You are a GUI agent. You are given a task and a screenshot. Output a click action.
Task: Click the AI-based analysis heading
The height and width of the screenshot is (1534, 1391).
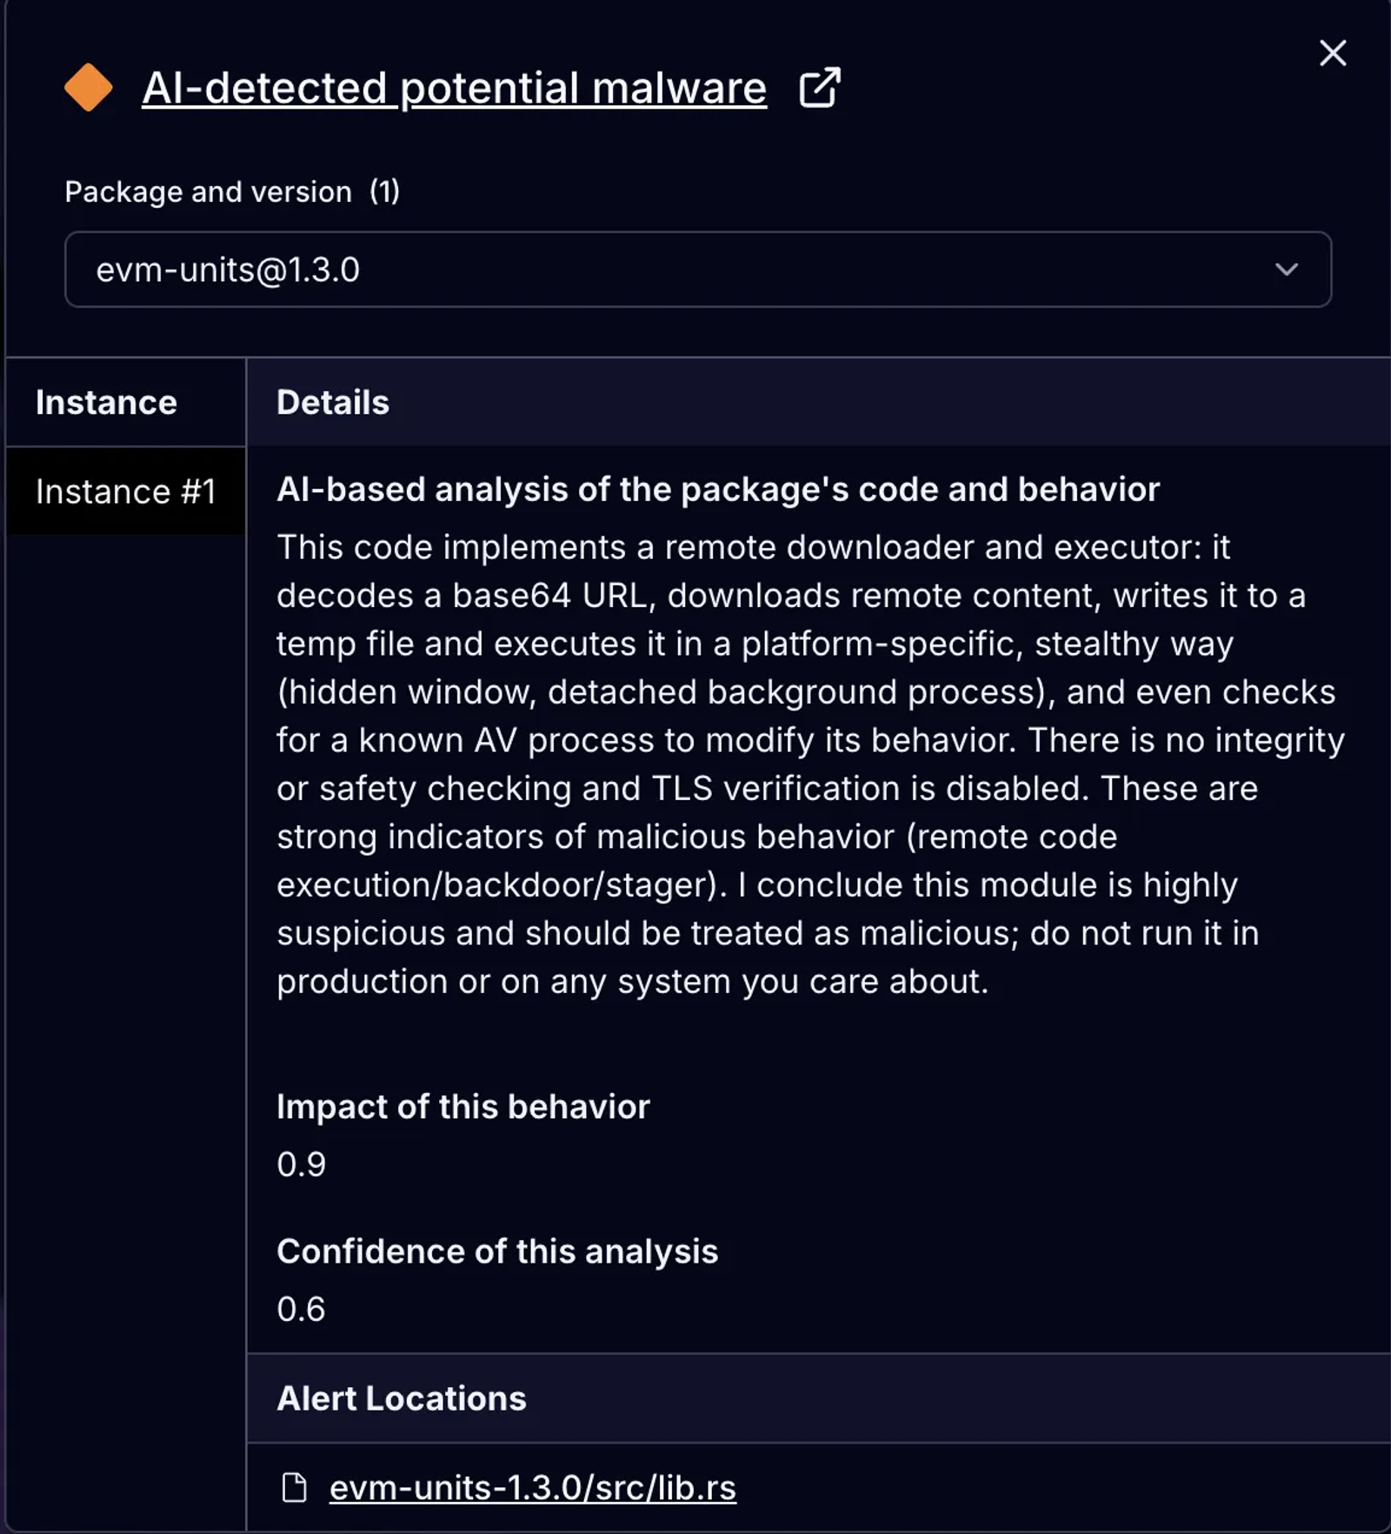point(718,490)
